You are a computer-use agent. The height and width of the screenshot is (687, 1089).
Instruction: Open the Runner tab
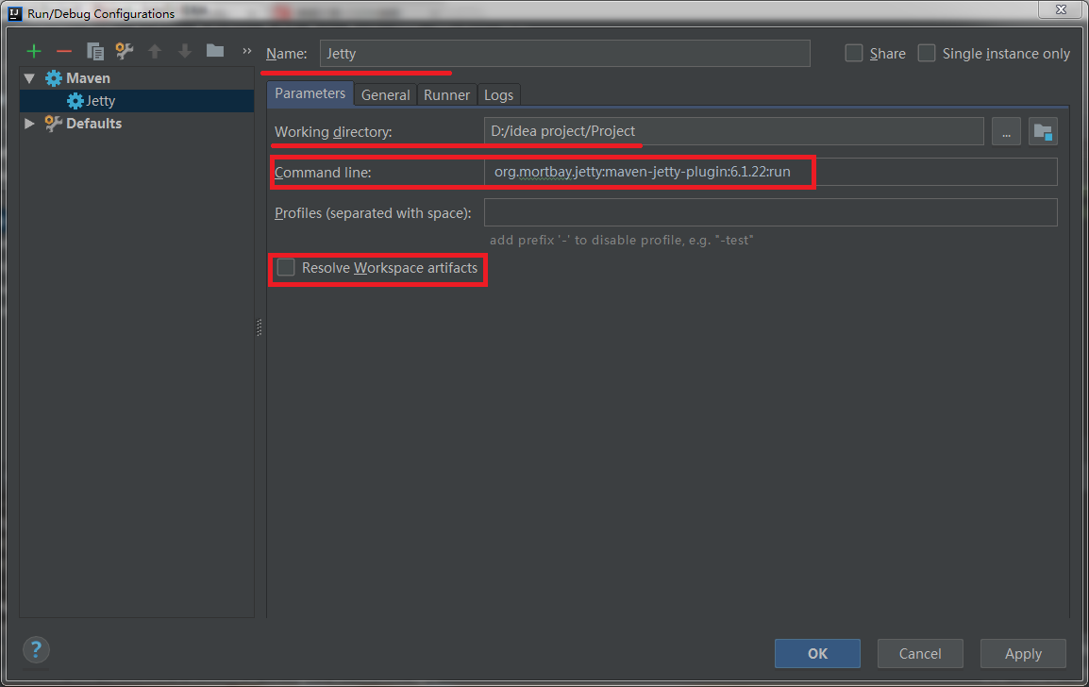click(x=446, y=94)
